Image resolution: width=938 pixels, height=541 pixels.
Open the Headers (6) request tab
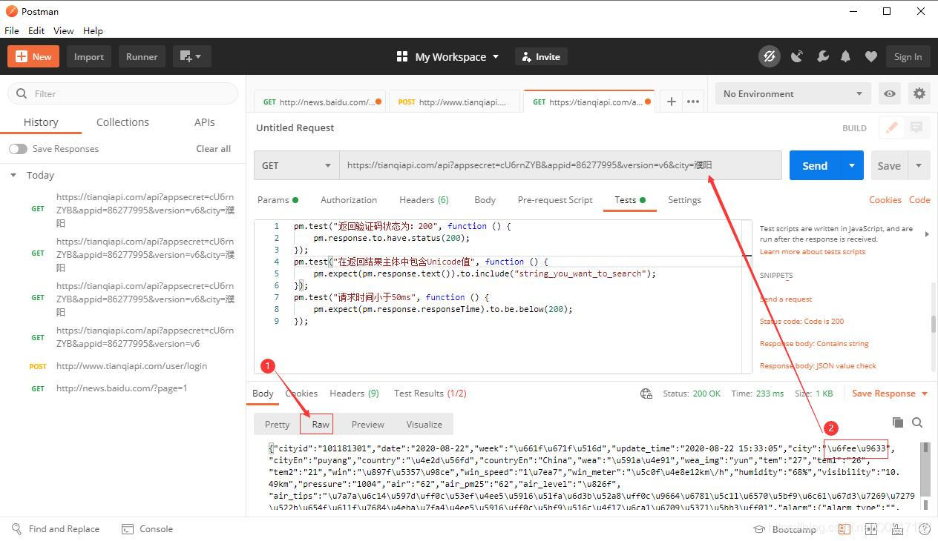tap(424, 200)
